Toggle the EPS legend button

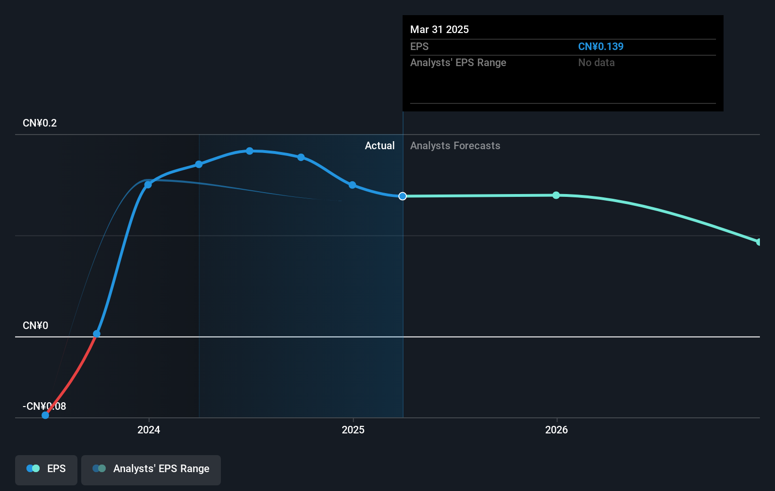(x=46, y=470)
